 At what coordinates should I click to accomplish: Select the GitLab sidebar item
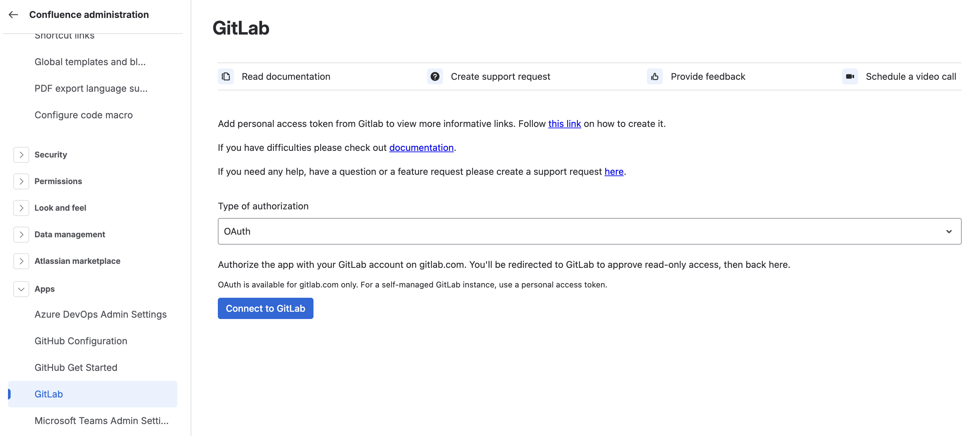[92, 394]
